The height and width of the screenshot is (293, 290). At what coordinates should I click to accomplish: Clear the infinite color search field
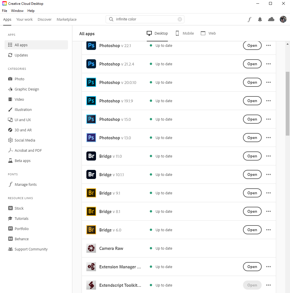pos(180,19)
